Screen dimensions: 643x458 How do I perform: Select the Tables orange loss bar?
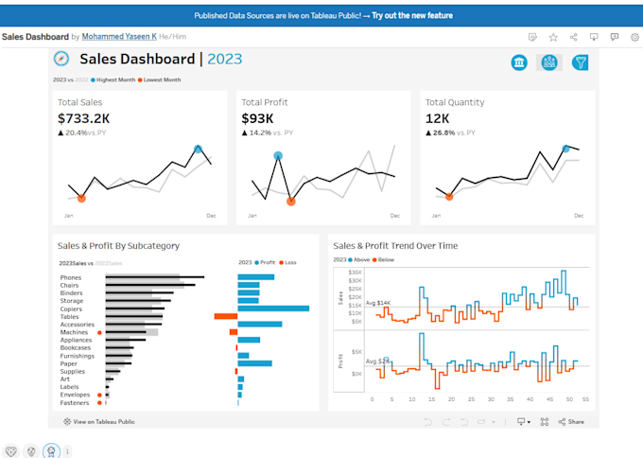[226, 316]
